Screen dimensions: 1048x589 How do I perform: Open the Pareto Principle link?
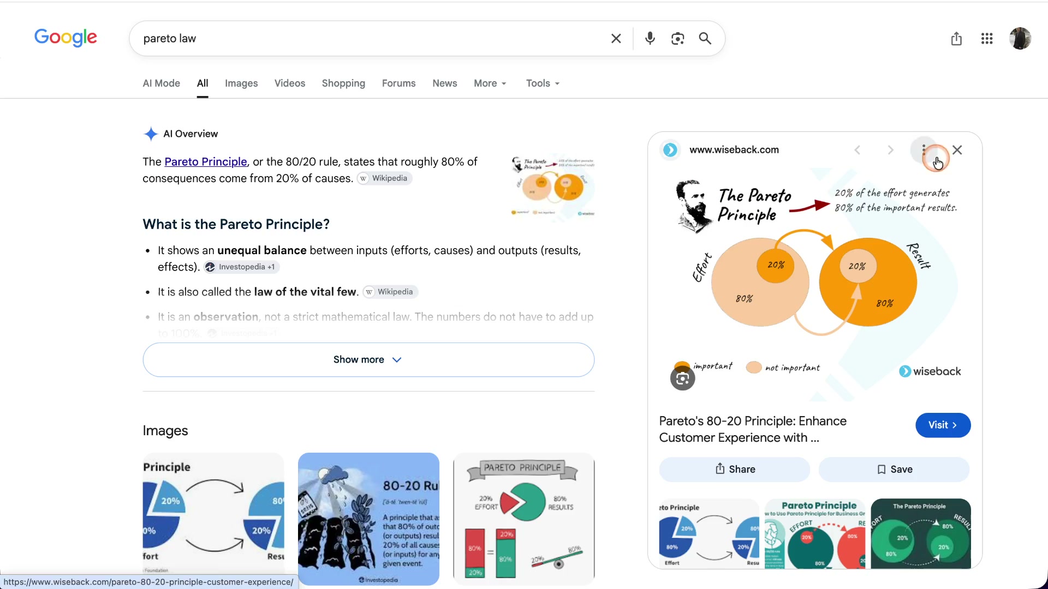(206, 162)
